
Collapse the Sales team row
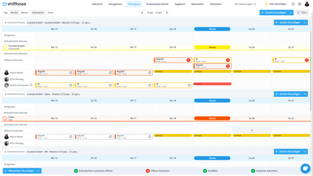coord(5,118)
